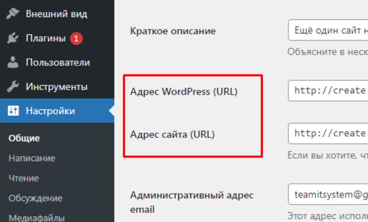Click the Краткое описание input field
The height and width of the screenshot is (222, 368).
(328, 30)
